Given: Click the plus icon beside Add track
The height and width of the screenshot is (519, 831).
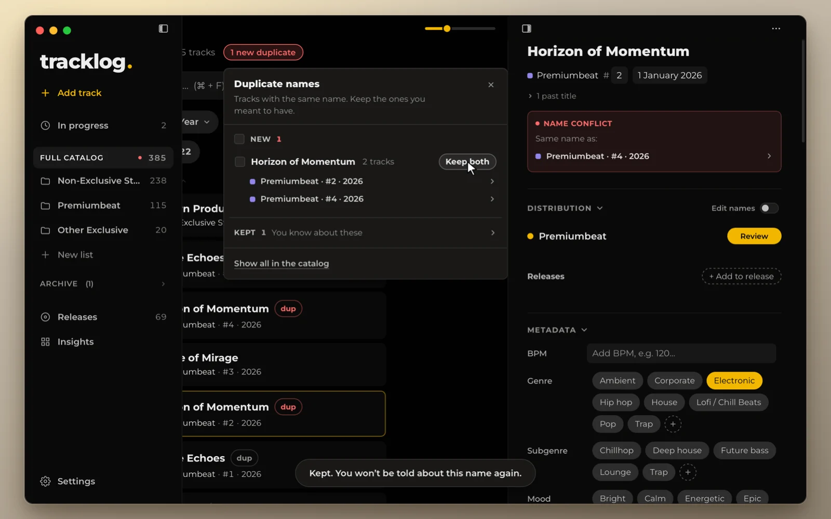Looking at the screenshot, I should tap(45, 93).
